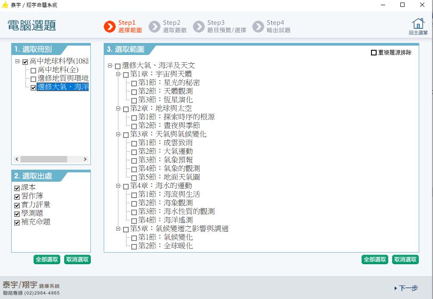Click right arrow of volume list scrollbar

[85, 159]
